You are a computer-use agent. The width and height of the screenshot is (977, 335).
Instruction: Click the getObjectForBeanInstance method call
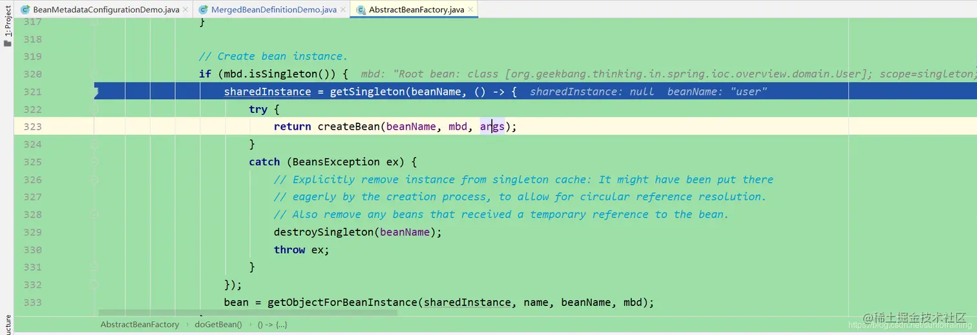pyautogui.click(x=342, y=302)
